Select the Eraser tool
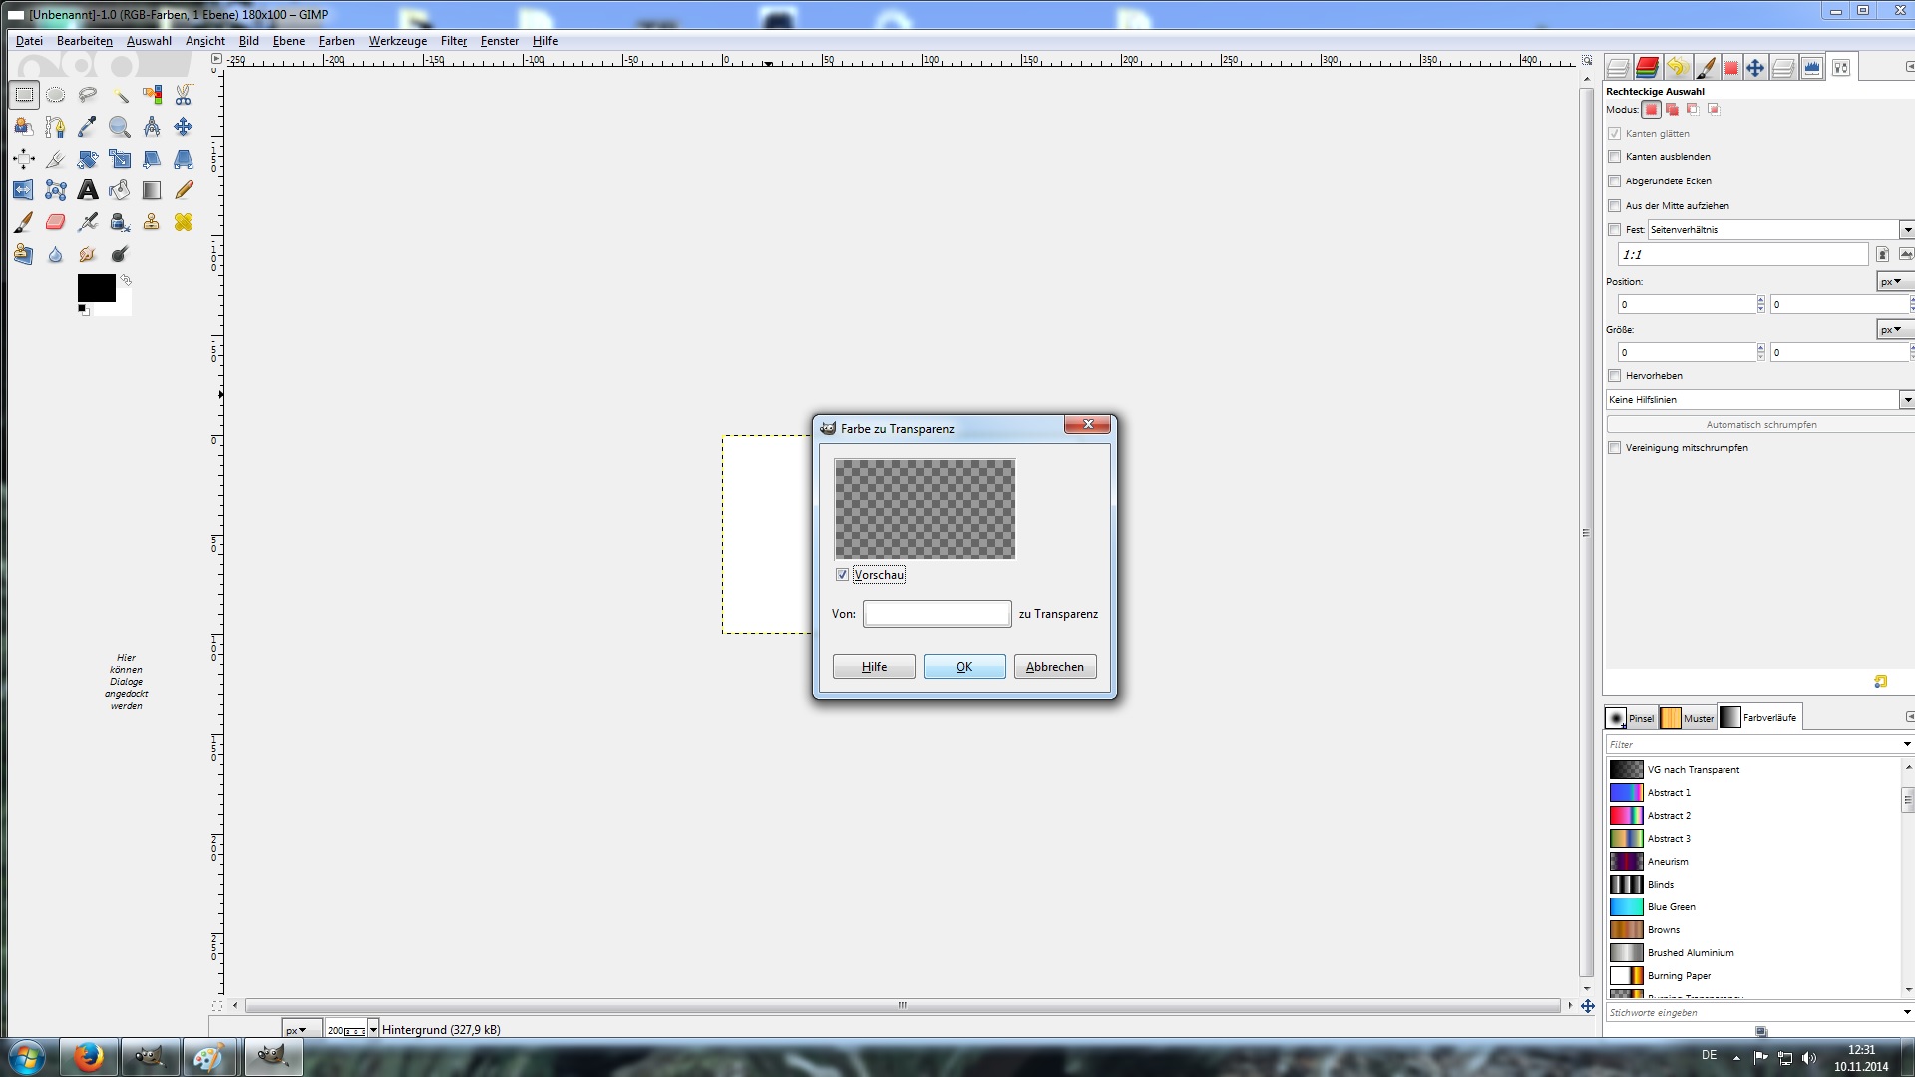 56,222
